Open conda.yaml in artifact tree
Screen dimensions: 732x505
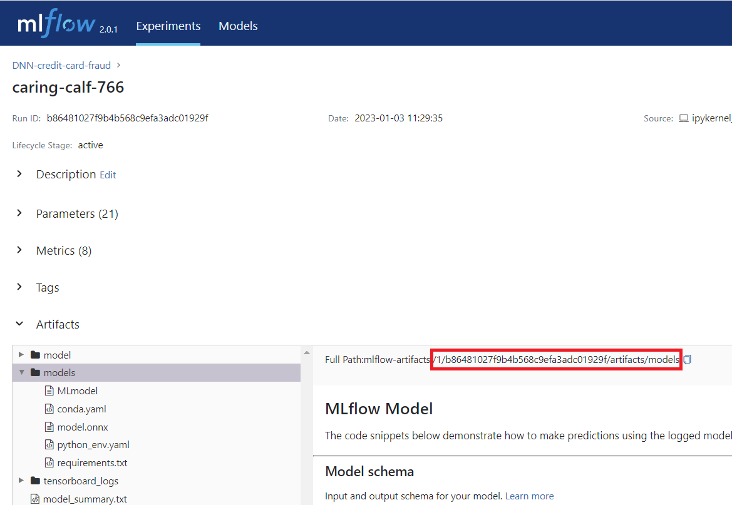pyautogui.click(x=81, y=409)
